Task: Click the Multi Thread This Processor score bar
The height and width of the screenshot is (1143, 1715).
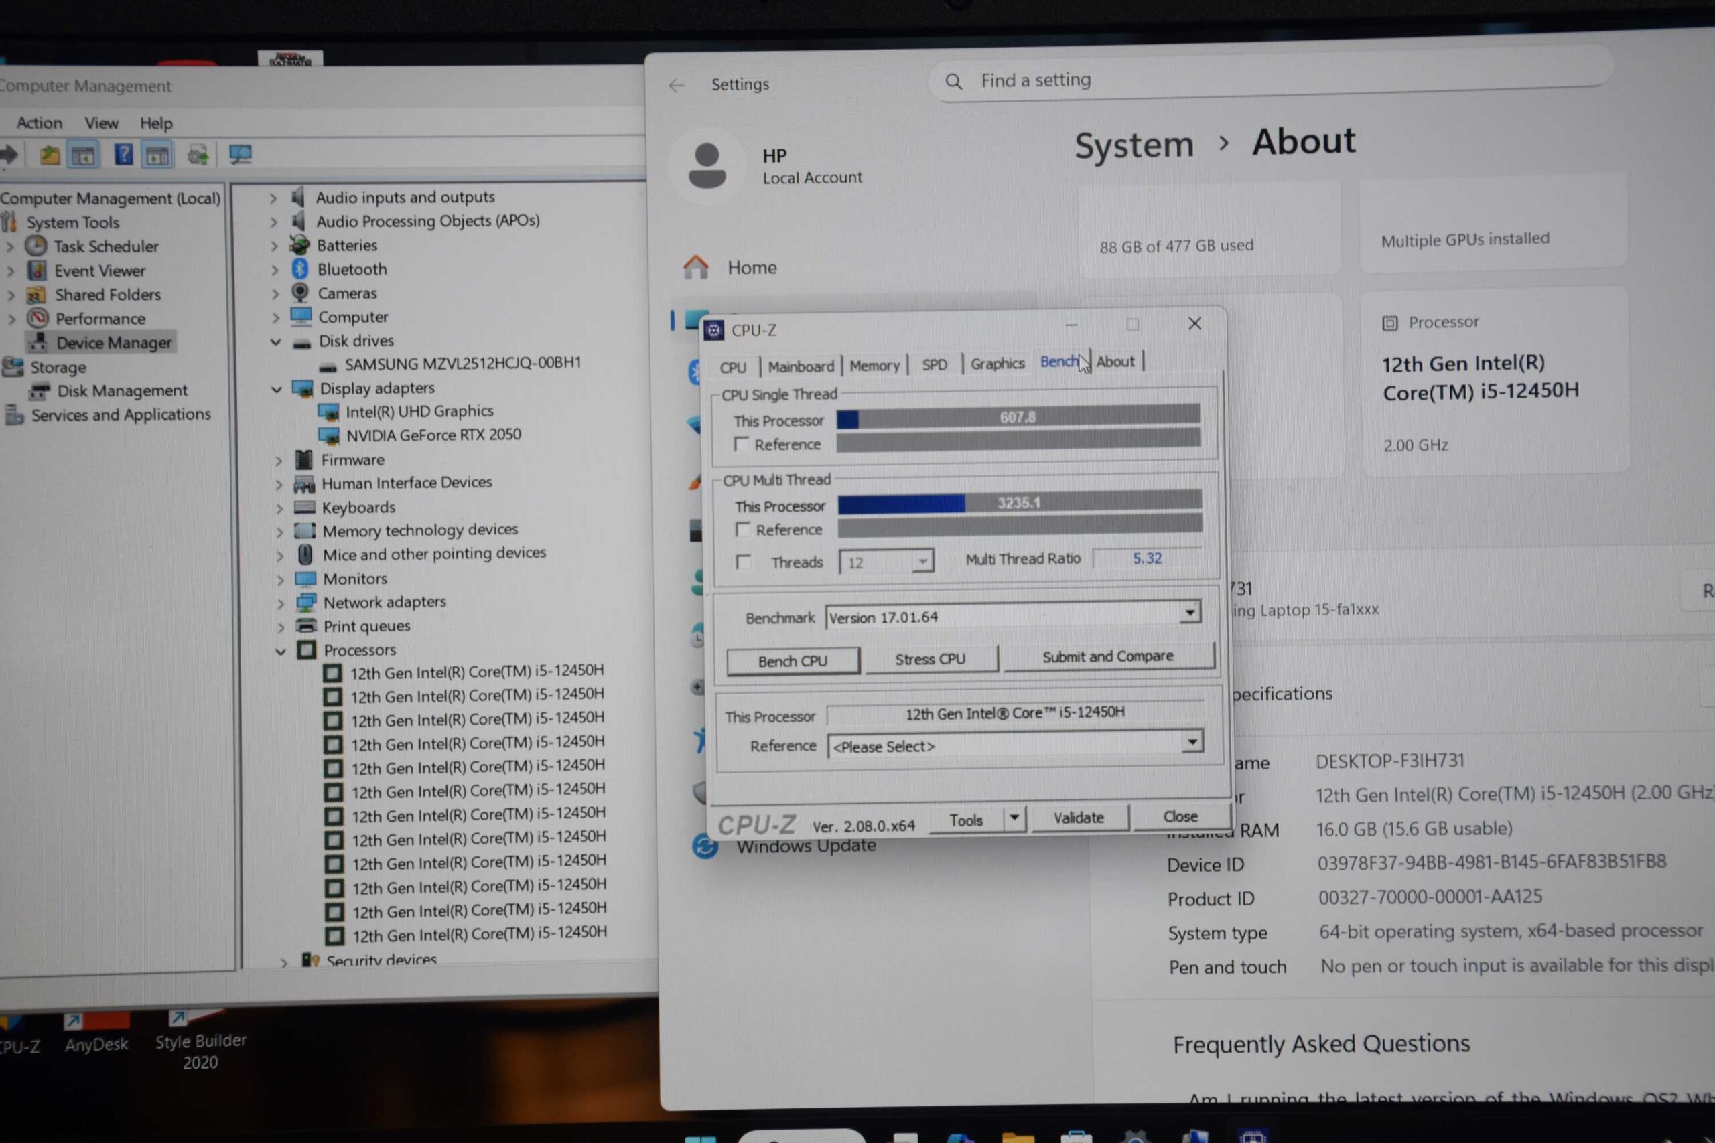Action: click(1020, 502)
